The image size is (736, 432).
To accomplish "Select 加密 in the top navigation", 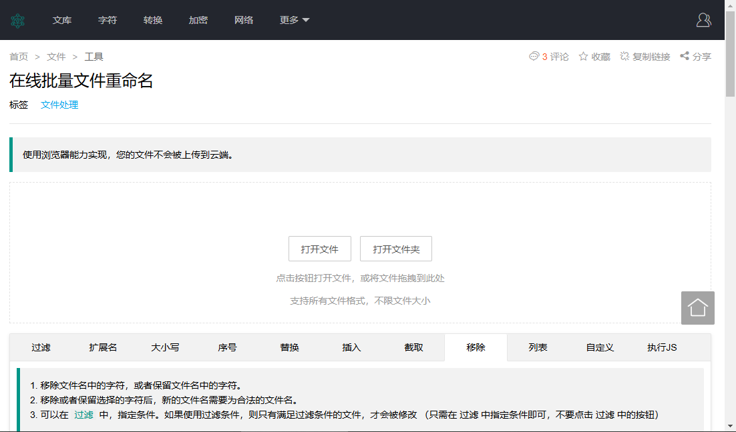I will (x=198, y=20).
